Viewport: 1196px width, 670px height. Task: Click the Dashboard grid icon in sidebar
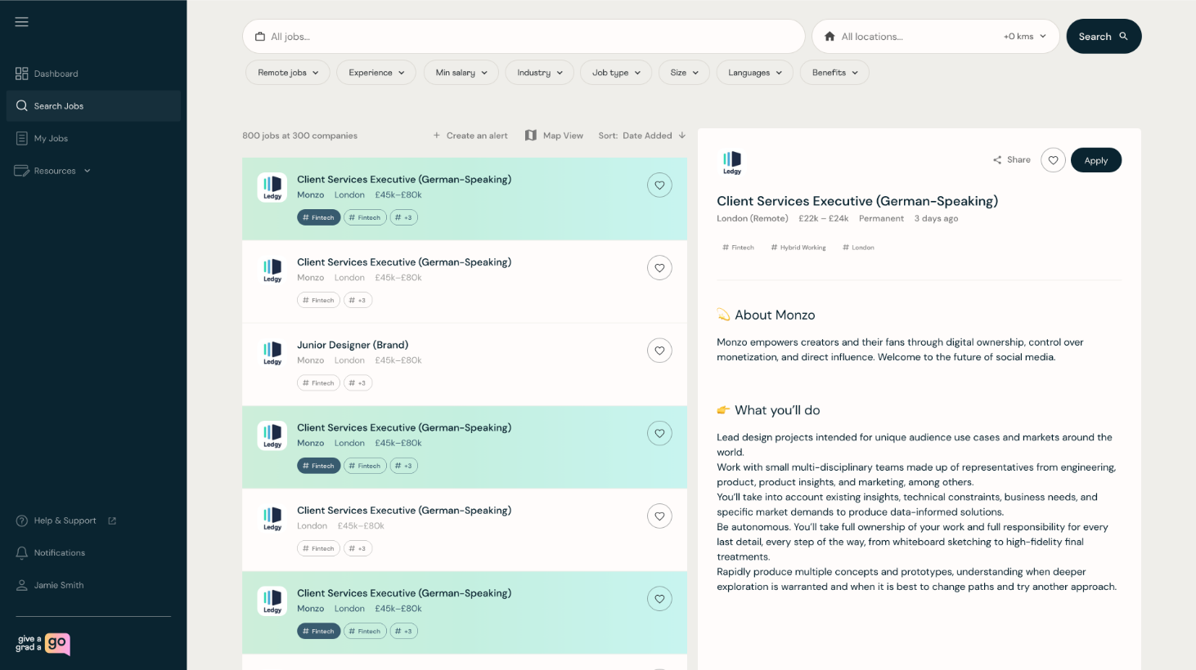click(21, 73)
